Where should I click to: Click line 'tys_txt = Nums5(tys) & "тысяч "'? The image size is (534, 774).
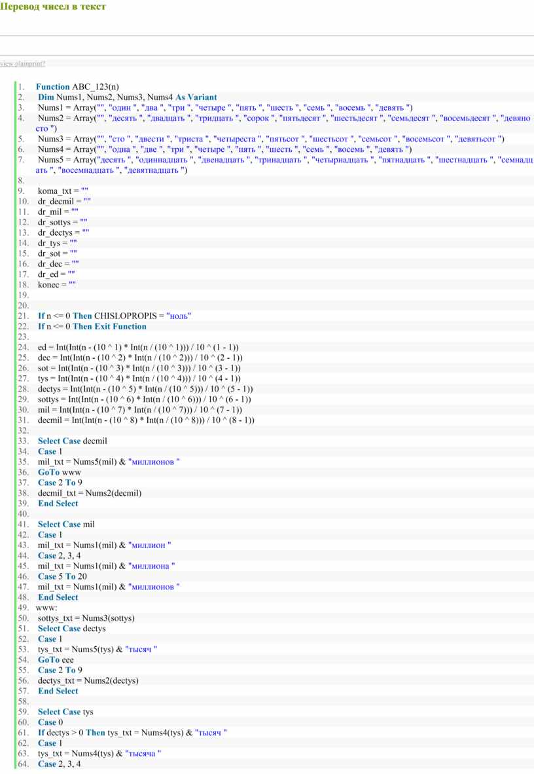click(x=98, y=649)
